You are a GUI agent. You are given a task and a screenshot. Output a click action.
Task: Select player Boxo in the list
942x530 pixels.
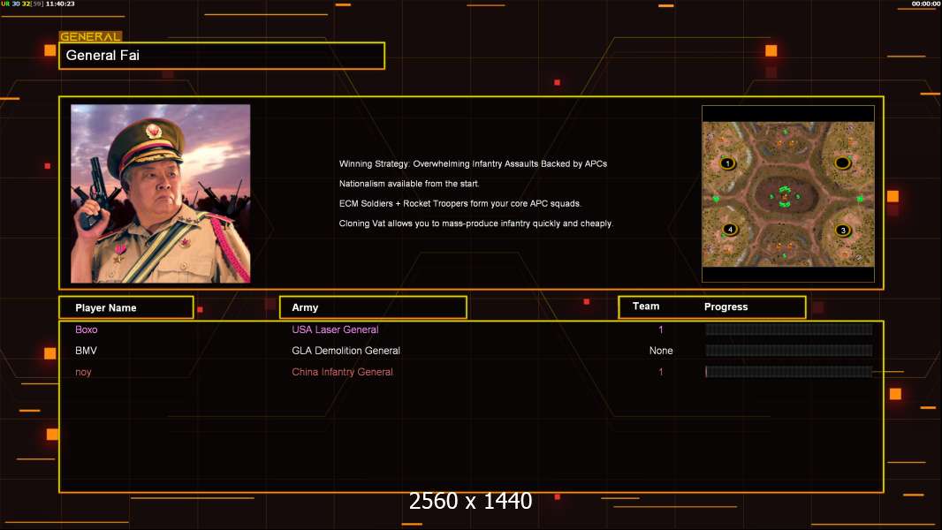87,329
